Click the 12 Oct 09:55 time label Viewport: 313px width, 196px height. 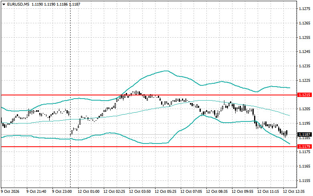point(242,192)
